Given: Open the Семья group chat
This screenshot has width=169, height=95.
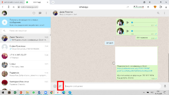Looking at the screenshot, I should click(x=25, y=65).
